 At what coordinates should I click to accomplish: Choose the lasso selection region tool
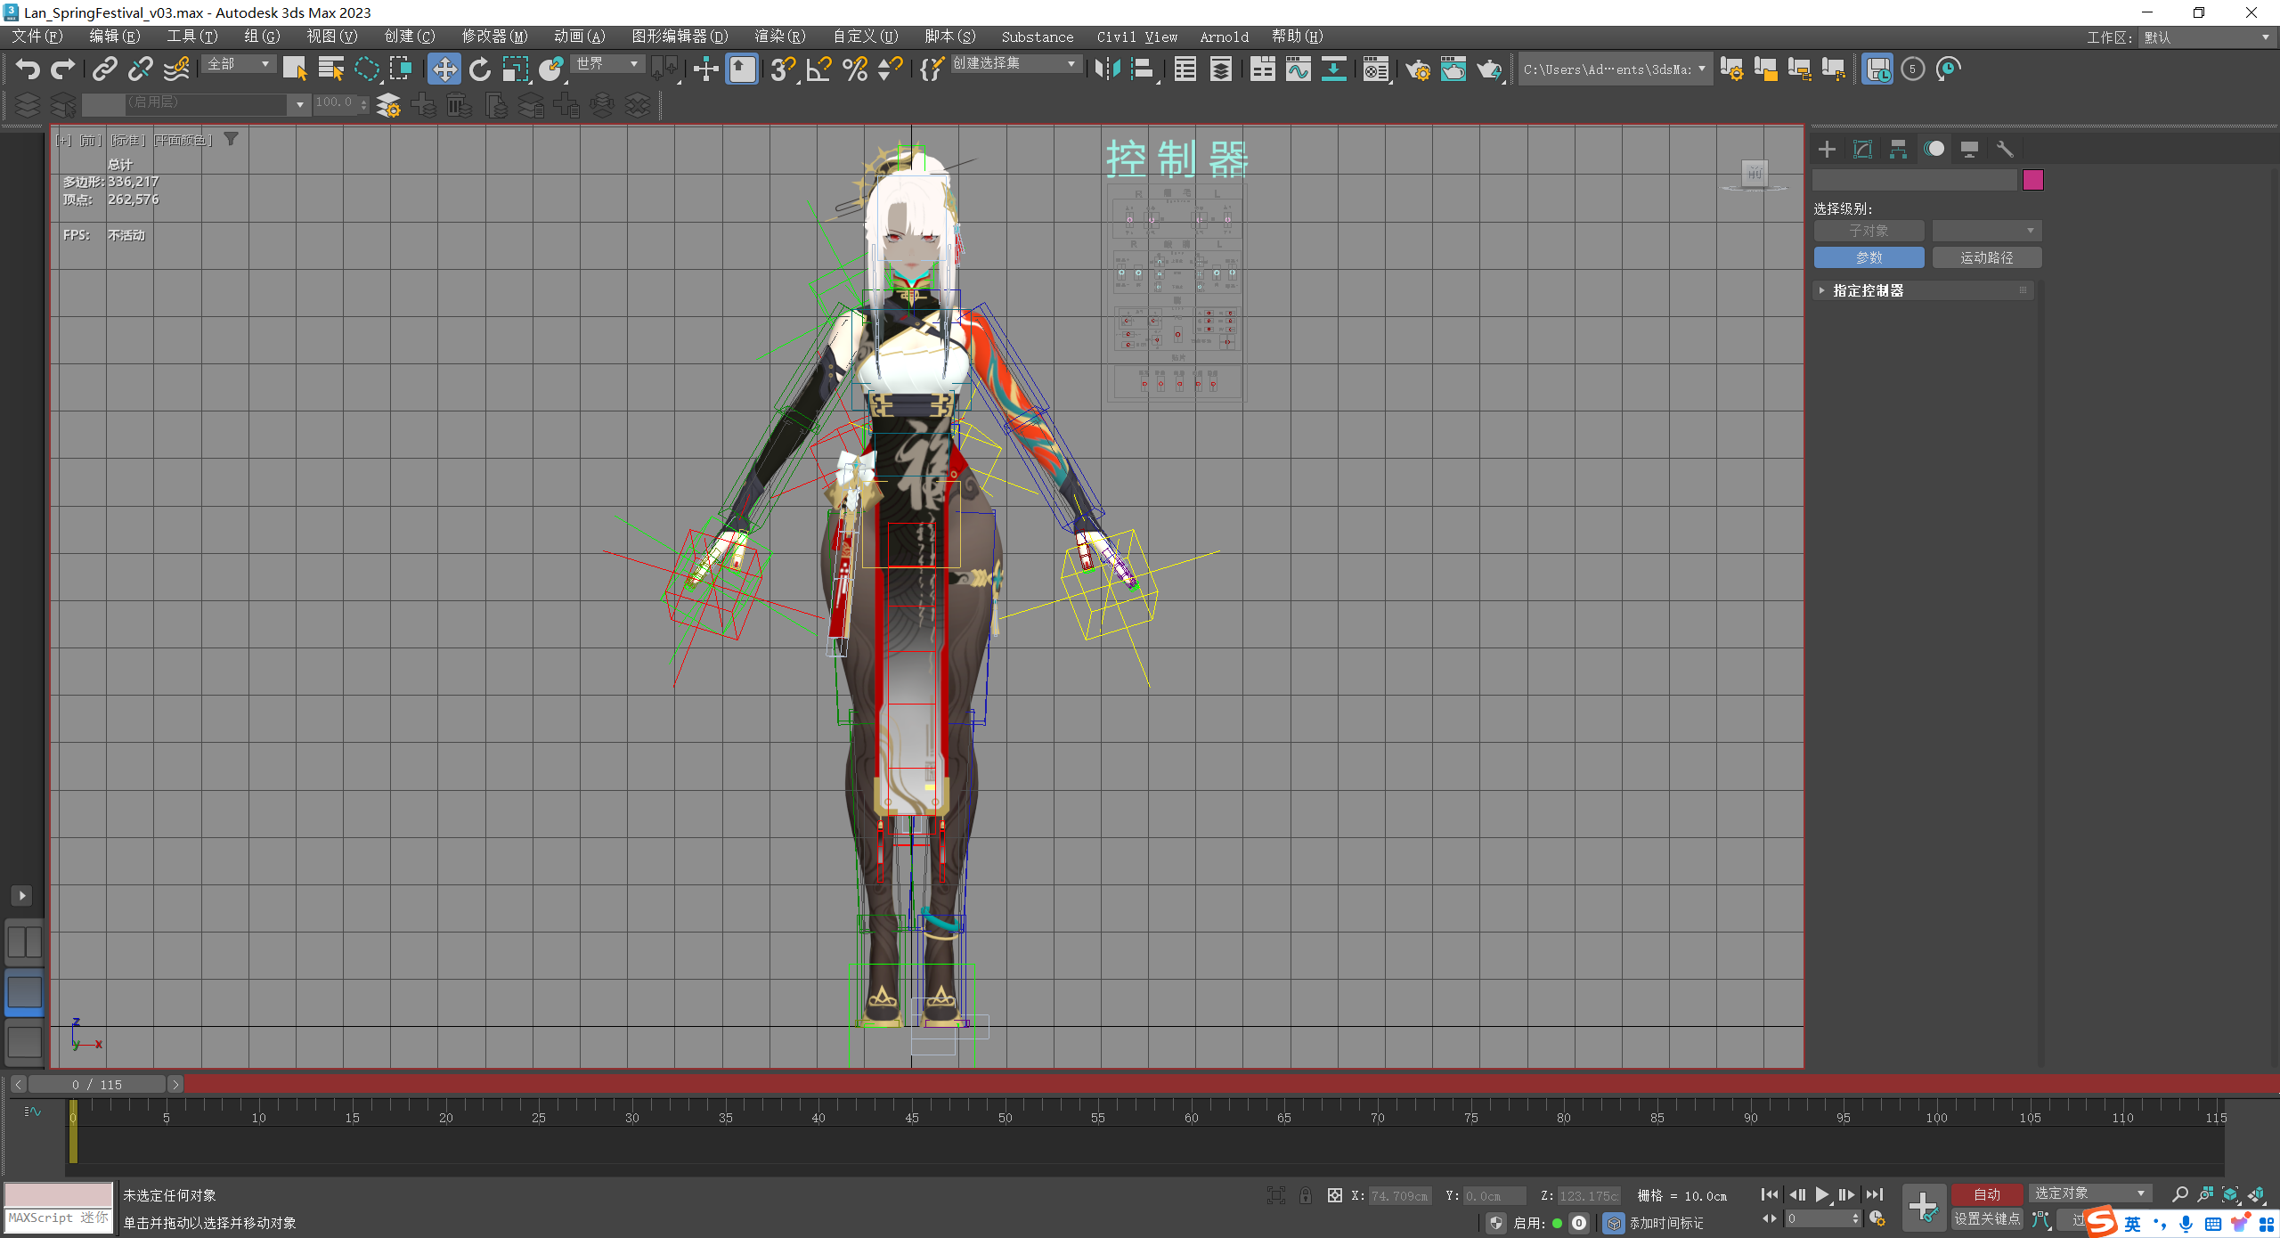pos(366,69)
